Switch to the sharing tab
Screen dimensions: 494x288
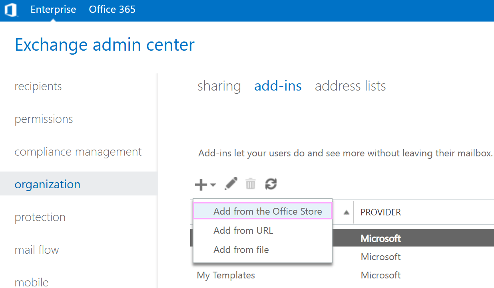219,86
